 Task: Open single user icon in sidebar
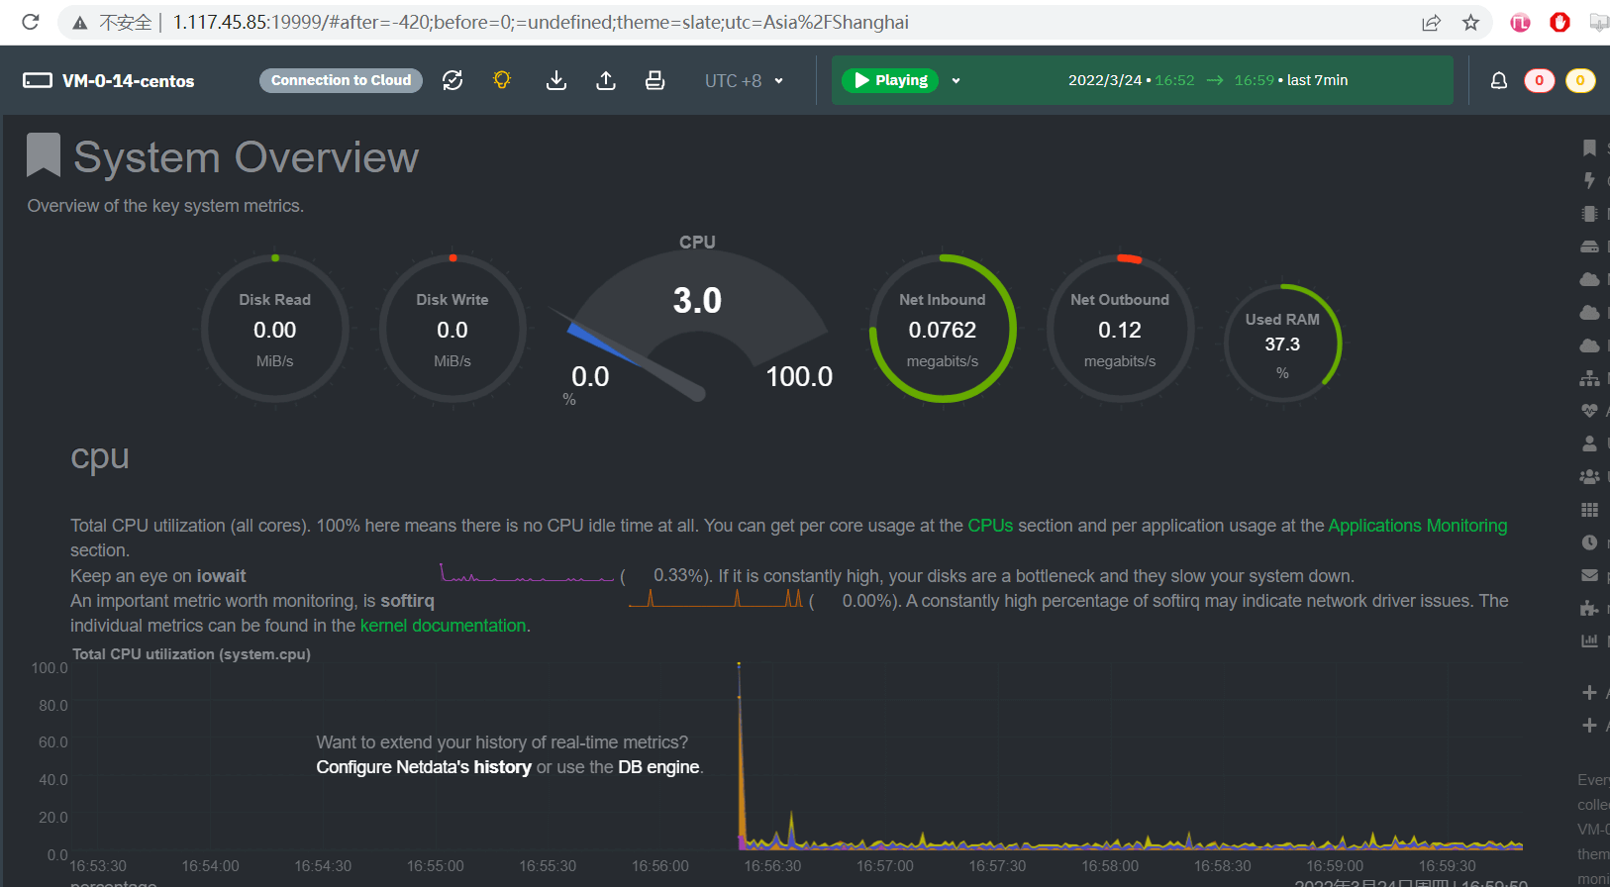coord(1589,443)
